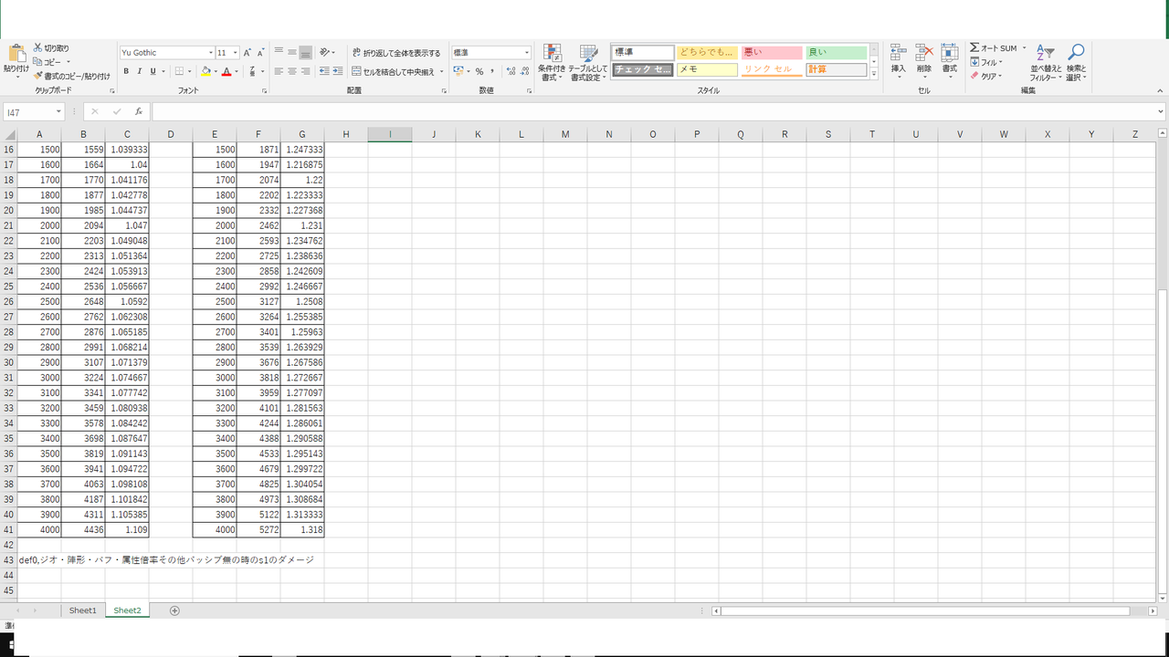Cut selection with 切り取り
1169x657 pixels.
pyautogui.click(x=51, y=48)
